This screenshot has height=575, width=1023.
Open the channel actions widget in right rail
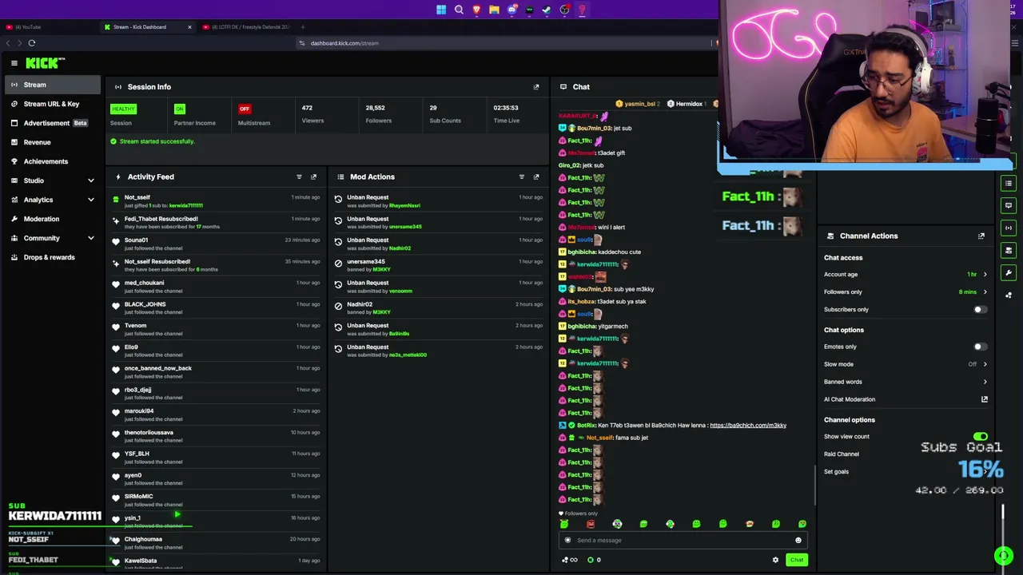tap(1009, 251)
